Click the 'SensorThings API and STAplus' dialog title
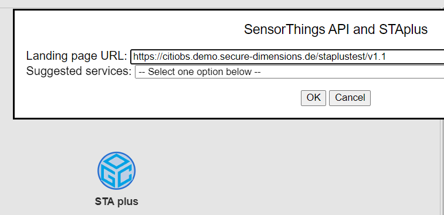 point(335,29)
